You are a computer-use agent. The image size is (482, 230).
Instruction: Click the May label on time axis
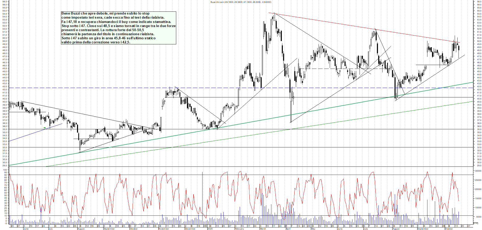coord(313,229)
